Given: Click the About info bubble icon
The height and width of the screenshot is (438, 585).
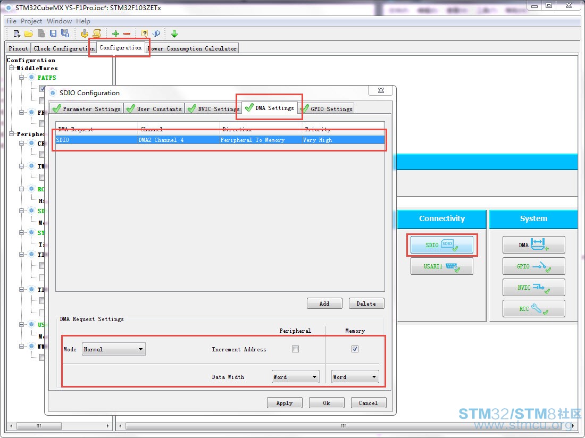Looking at the screenshot, I should tap(156, 33).
